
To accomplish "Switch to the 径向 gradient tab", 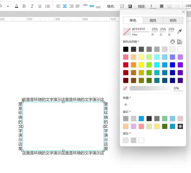I will pyautogui.click(x=173, y=20).
